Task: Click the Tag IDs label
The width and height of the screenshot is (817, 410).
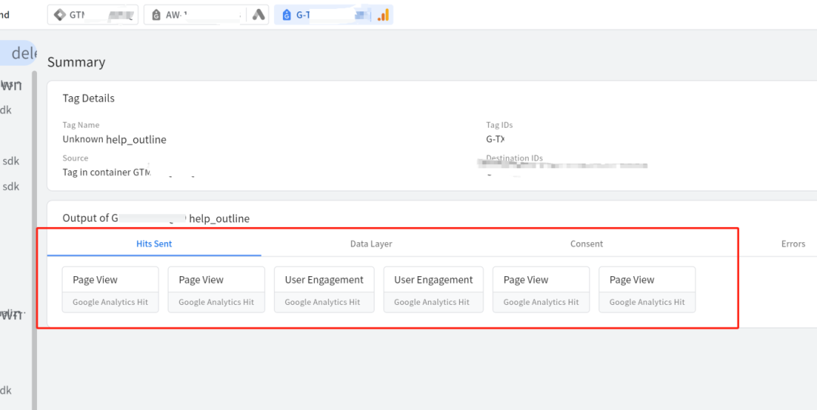Action: tap(499, 125)
